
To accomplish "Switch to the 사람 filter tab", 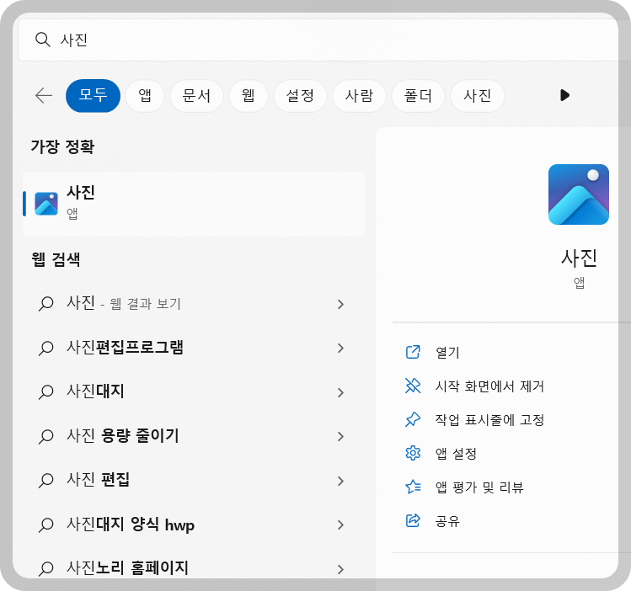I will point(359,96).
